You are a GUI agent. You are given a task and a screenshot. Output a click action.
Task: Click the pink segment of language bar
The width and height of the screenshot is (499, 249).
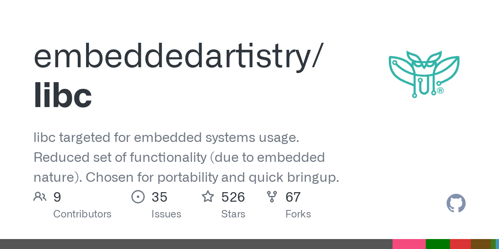[409, 244]
